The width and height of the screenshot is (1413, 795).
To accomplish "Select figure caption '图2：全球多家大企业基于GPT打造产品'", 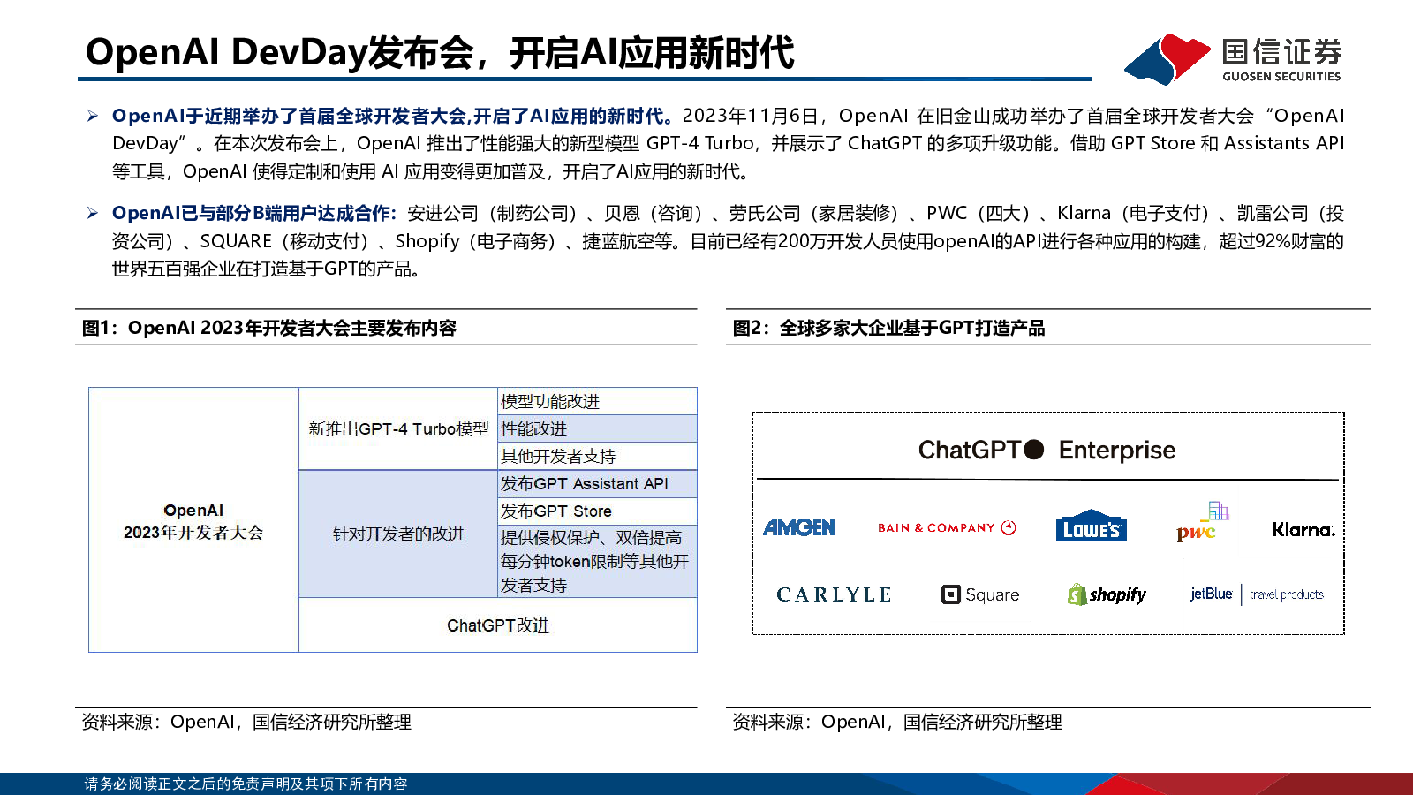I will coord(888,328).
